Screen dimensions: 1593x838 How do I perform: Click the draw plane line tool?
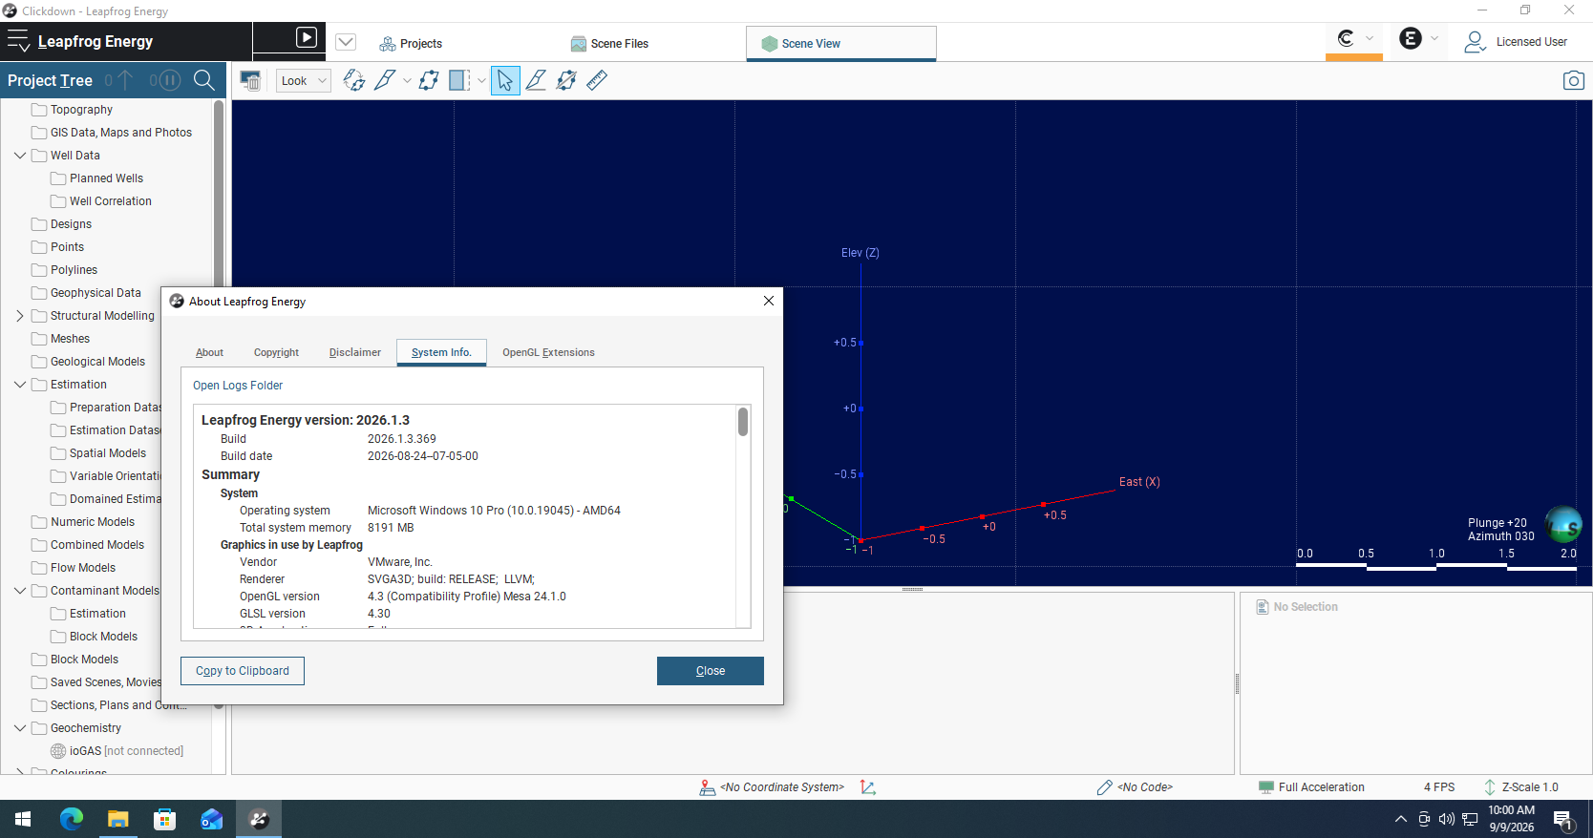536,80
